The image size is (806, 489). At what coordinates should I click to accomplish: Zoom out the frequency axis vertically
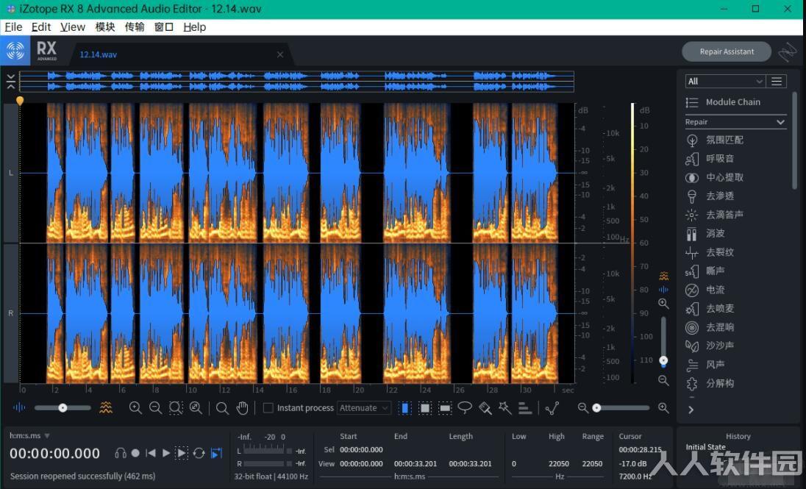[x=663, y=380]
